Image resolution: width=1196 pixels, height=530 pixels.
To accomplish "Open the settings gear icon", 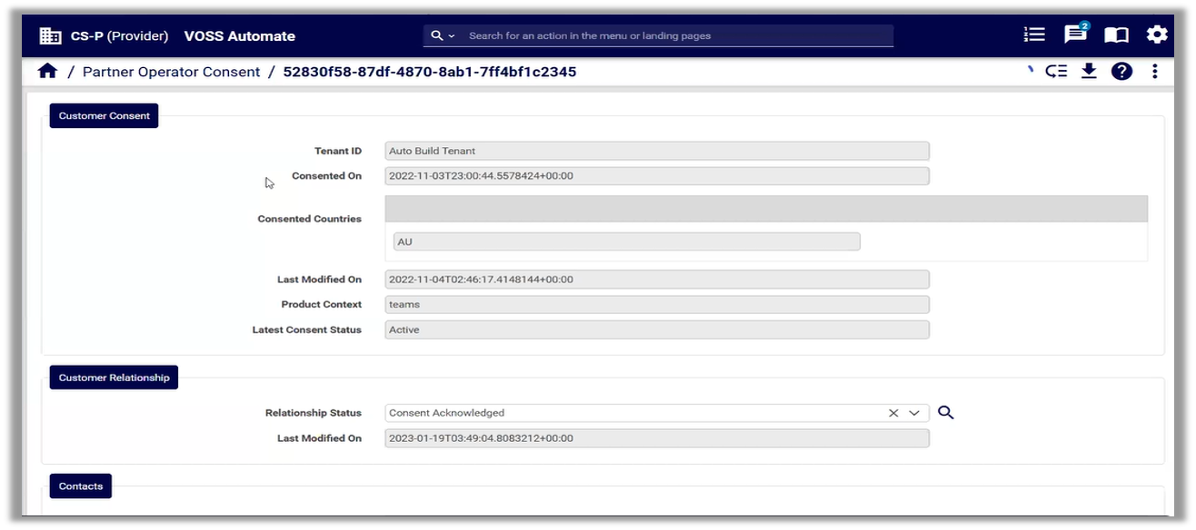I will point(1156,34).
